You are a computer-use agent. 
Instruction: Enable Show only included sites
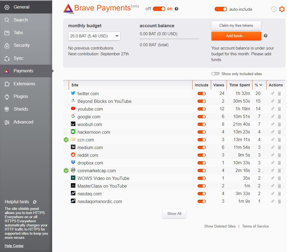click(215, 74)
